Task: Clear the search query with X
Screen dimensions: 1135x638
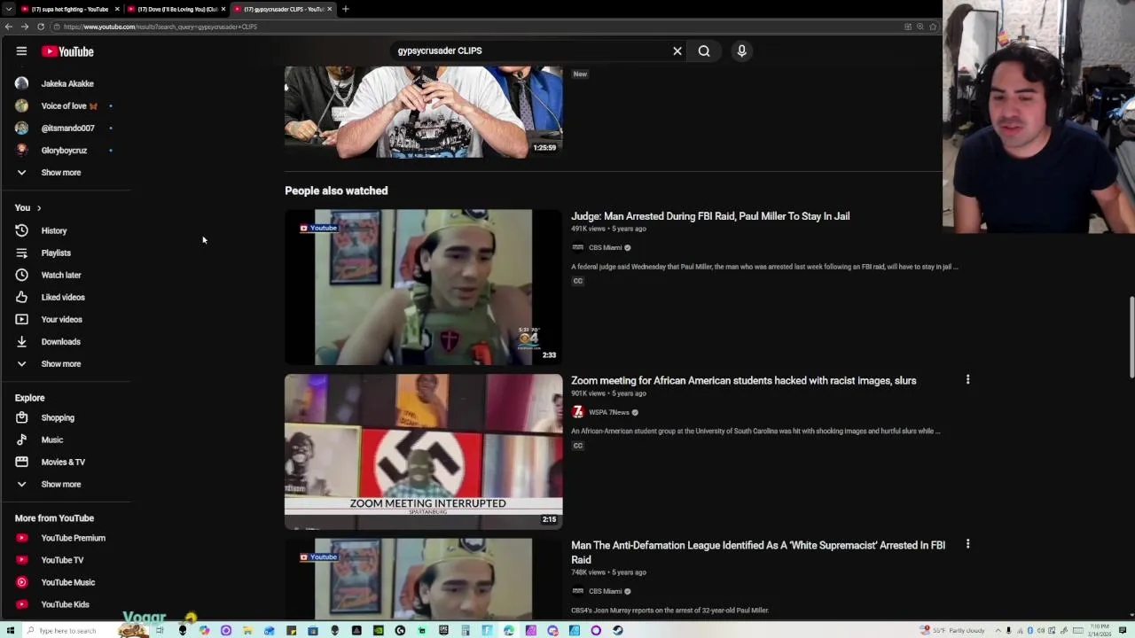Action: coord(677,51)
